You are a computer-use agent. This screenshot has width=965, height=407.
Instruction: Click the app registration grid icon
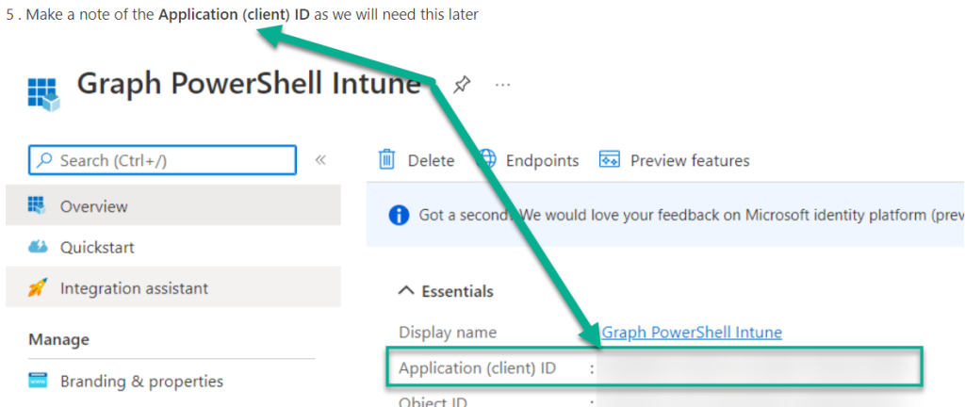[43, 94]
